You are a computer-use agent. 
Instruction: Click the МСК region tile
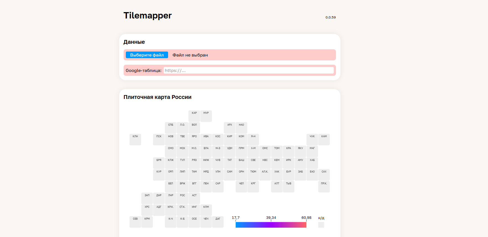coord(182,151)
